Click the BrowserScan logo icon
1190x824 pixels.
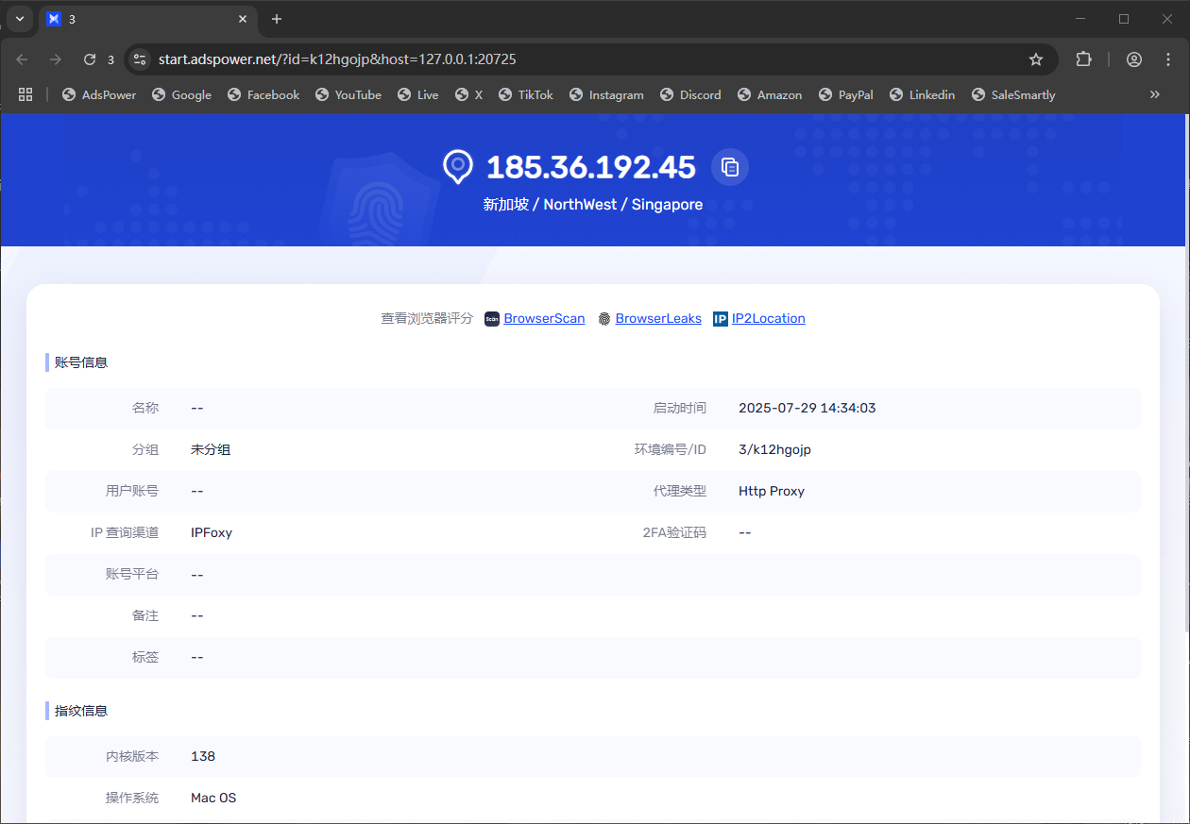pos(492,319)
